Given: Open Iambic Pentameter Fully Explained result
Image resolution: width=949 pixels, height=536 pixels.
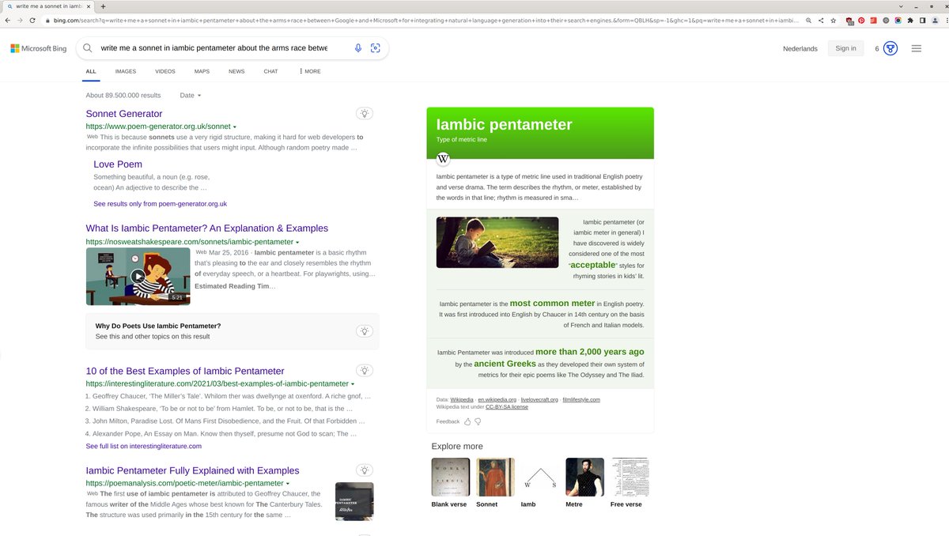Looking at the screenshot, I should pos(193,470).
